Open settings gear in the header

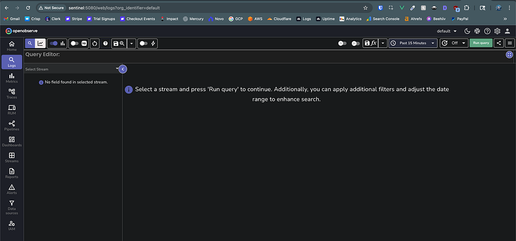point(497,31)
